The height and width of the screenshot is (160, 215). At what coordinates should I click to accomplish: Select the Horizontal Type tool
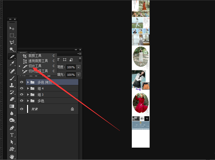[12, 135]
